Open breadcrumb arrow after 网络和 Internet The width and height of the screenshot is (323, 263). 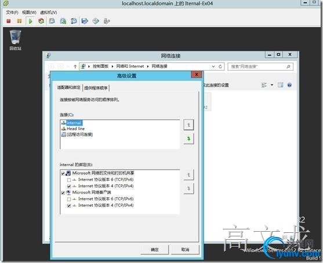(148, 67)
